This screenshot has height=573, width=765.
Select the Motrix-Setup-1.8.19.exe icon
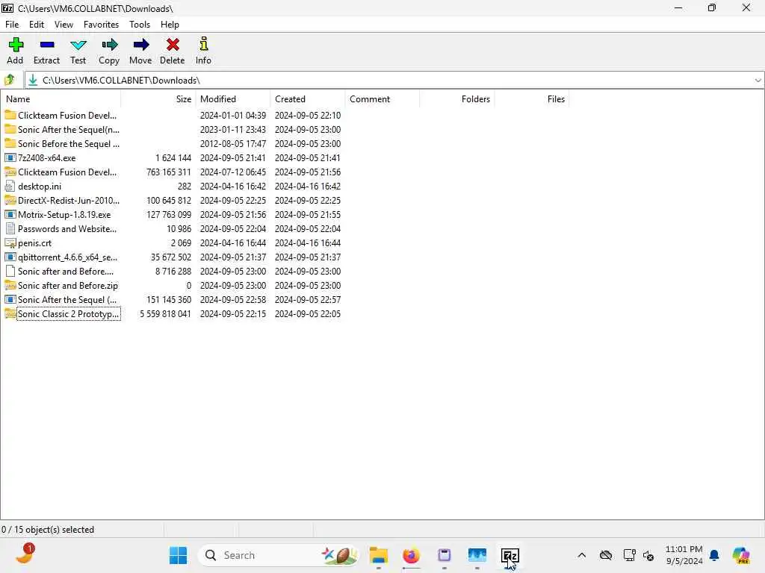tap(10, 214)
